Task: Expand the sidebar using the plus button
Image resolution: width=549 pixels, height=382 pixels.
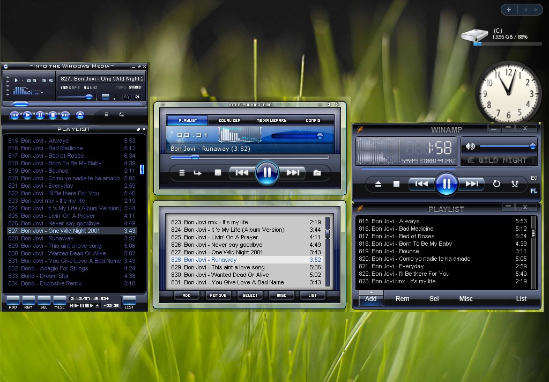Action: click(x=509, y=9)
